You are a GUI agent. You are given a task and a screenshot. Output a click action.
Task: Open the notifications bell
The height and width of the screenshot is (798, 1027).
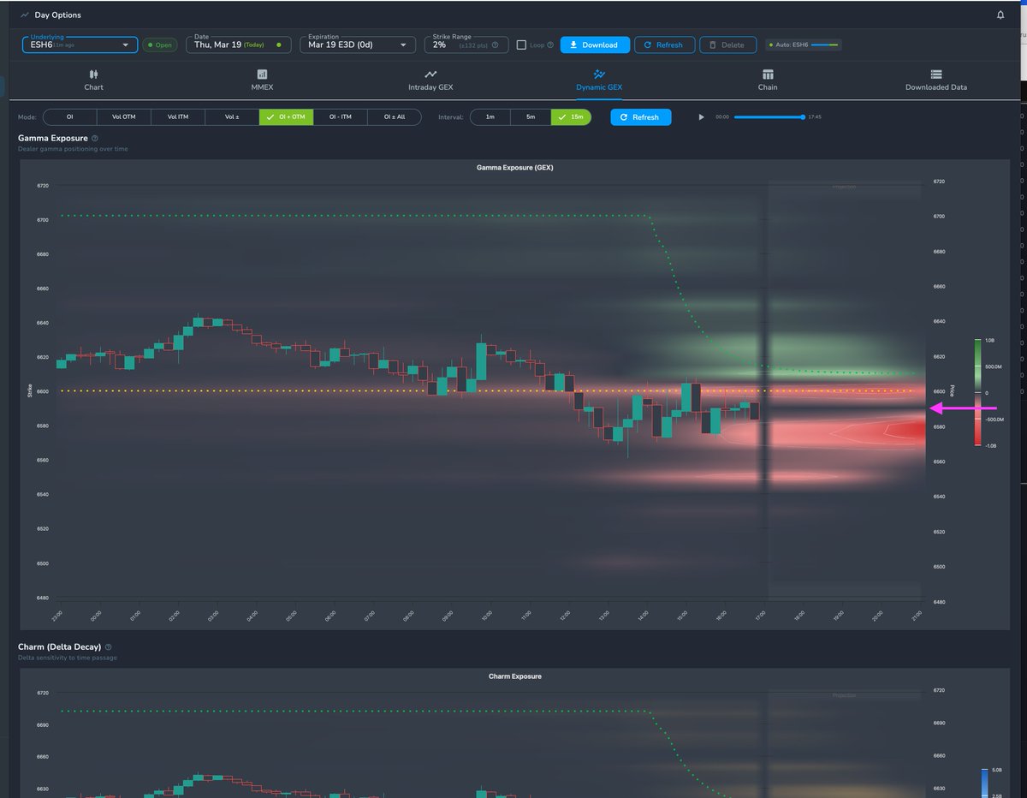pyautogui.click(x=1000, y=15)
